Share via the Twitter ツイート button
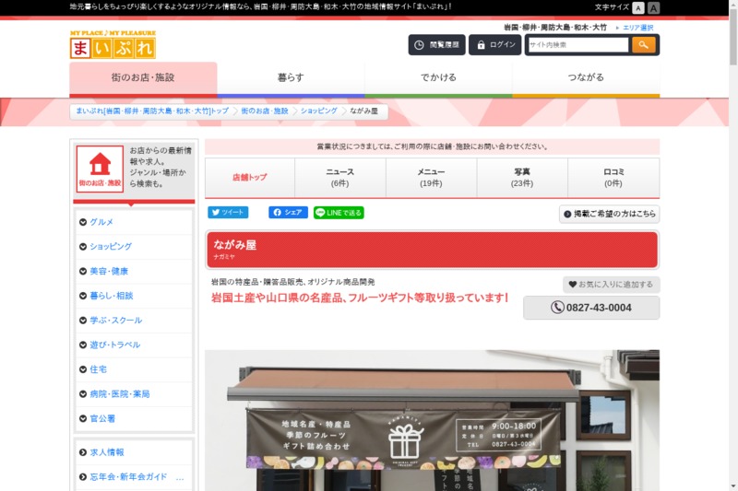The image size is (738, 491). (228, 212)
